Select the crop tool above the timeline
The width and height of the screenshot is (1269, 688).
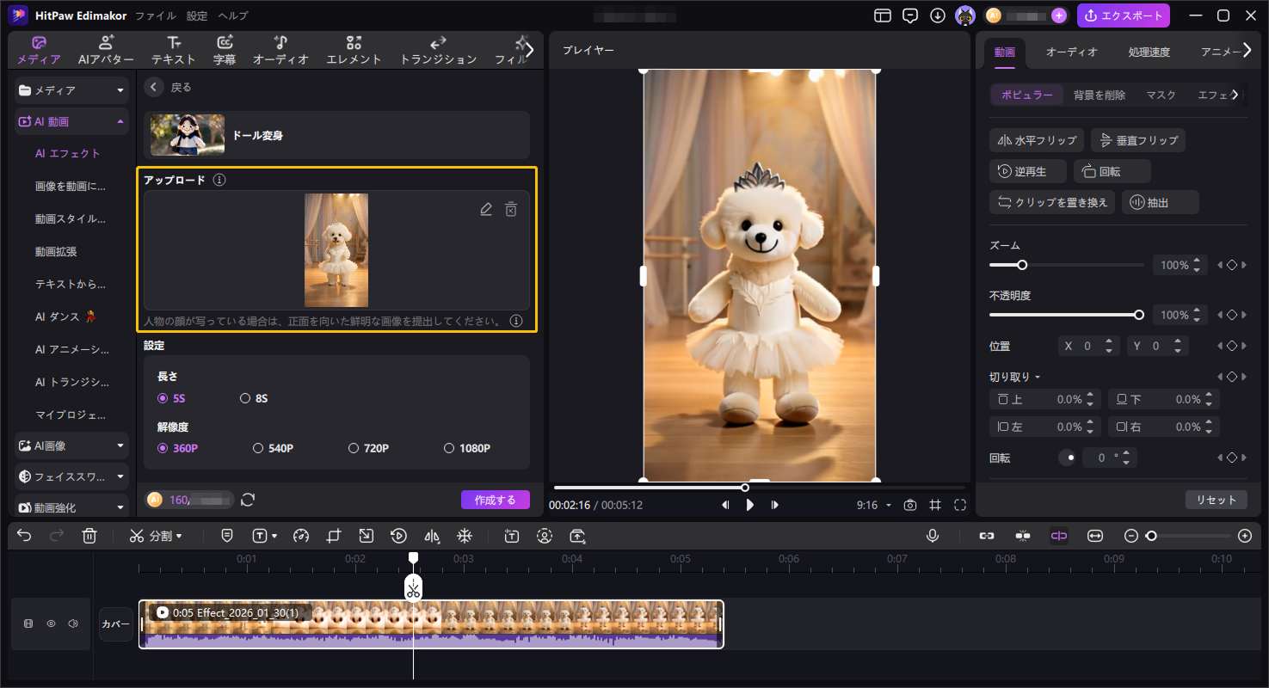tap(333, 536)
